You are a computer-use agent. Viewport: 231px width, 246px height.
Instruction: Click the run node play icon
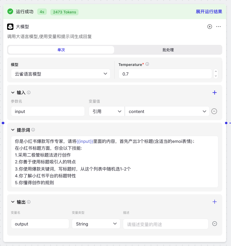click(x=210, y=27)
